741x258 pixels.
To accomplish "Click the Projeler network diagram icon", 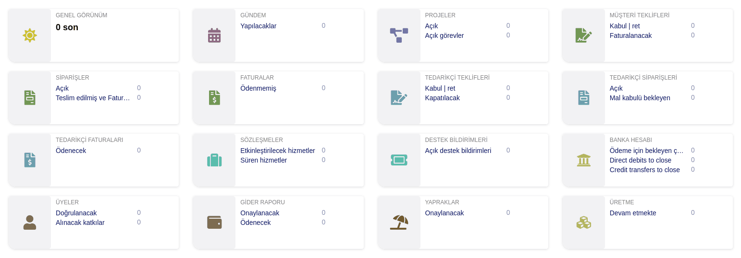I will [399, 35].
